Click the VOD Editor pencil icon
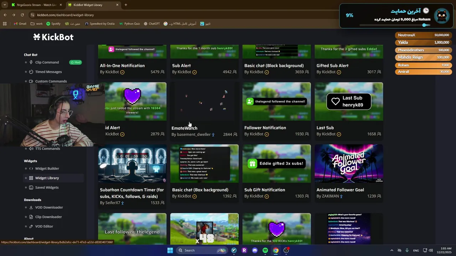This screenshot has width=456, height=256. point(31,226)
